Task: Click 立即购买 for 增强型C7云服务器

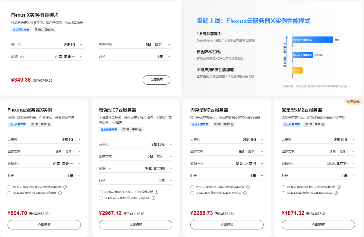Action: (x=135, y=225)
